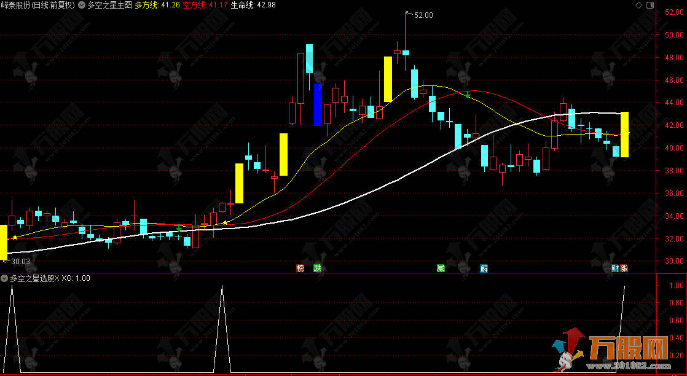This screenshot has width=687, height=376.
Task: Click the 榜 event marker icon
Action: [x=300, y=268]
